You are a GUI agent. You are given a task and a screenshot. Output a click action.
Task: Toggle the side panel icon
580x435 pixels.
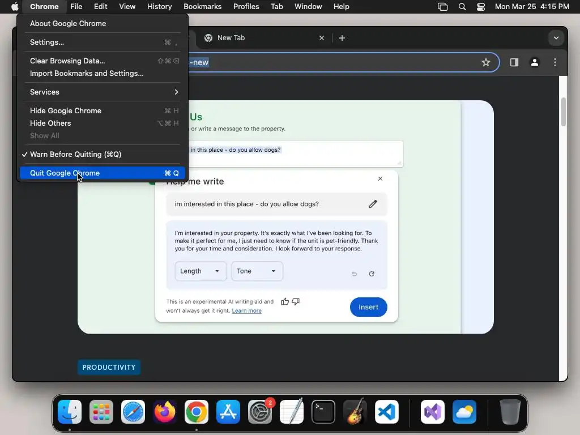click(x=514, y=62)
